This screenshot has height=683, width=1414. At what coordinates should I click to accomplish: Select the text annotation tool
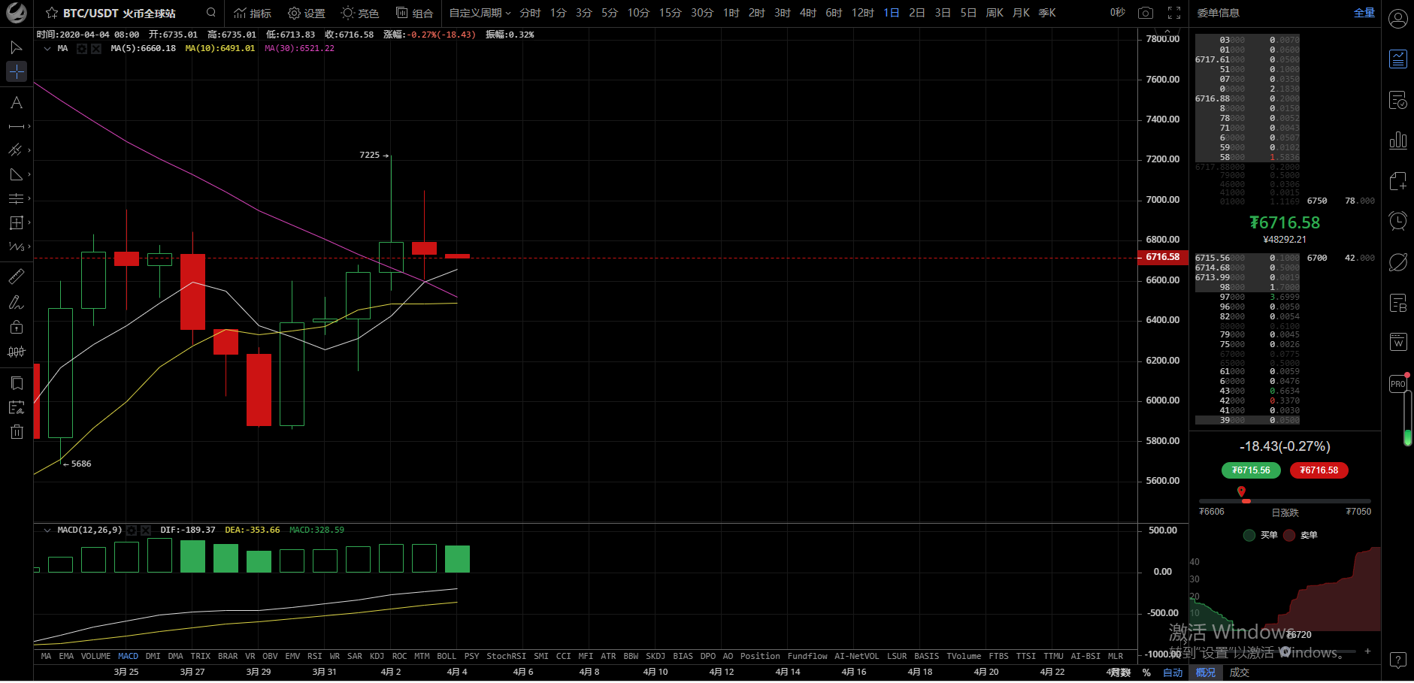click(x=16, y=103)
